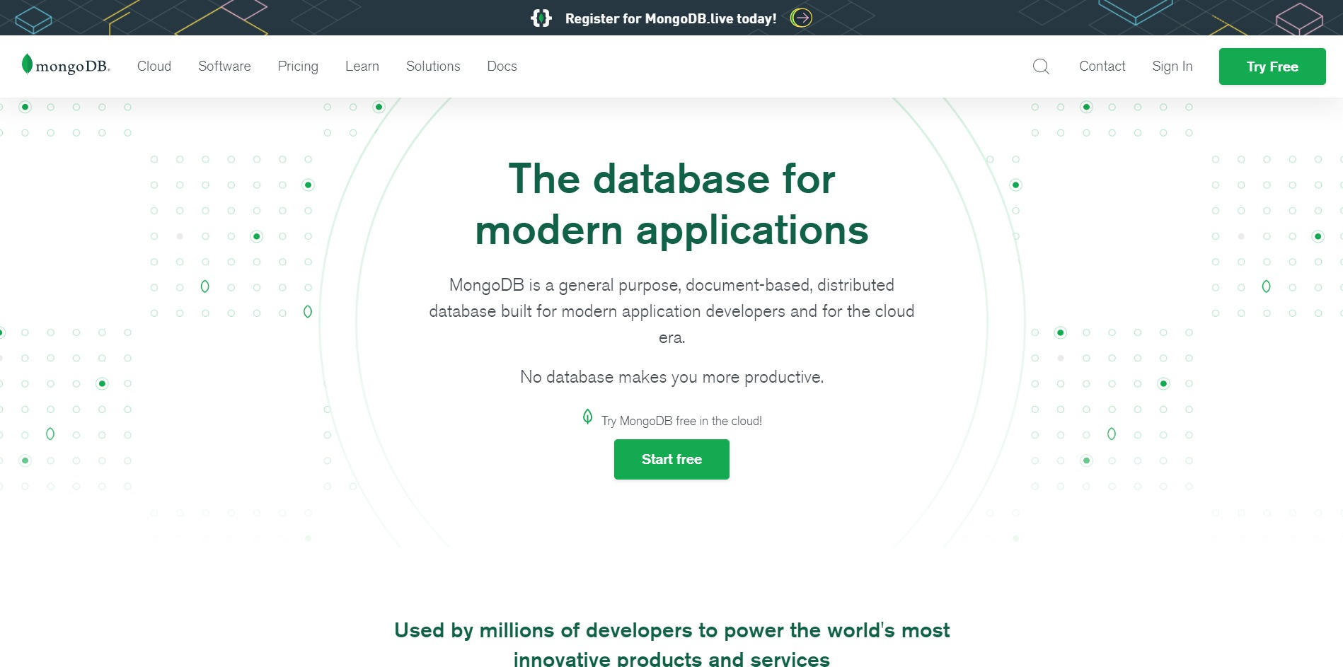This screenshot has width=1343, height=667.
Task: Click Register for MongoDB.live today banner text
Action: 671,18
